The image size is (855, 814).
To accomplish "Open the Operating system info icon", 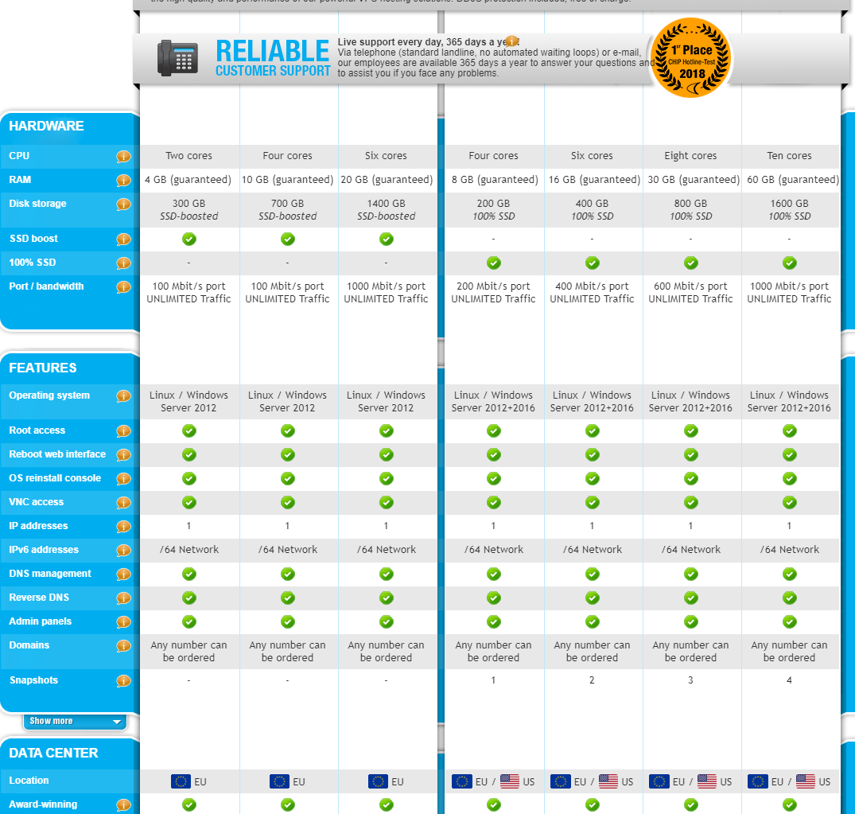I will (x=123, y=396).
